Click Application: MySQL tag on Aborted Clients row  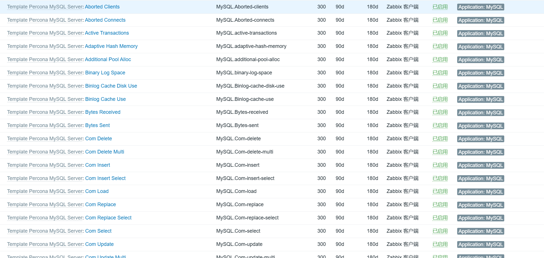point(481,7)
